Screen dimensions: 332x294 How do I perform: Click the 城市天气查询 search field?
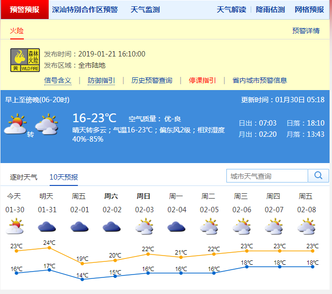267,176
